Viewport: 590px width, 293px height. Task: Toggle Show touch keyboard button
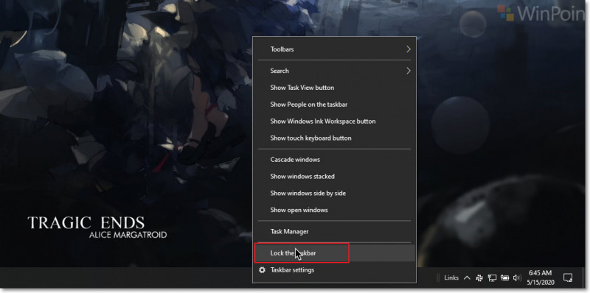click(x=334, y=138)
